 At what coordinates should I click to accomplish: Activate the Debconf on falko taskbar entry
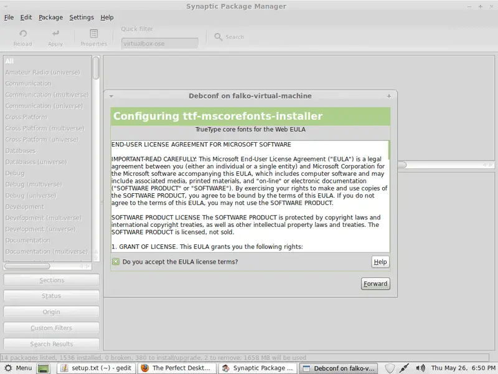pos(339,368)
